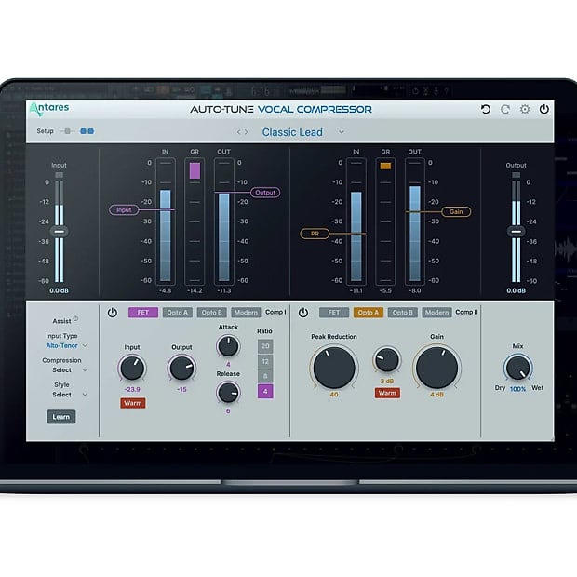
Task: Click the undo arrow icon
Action: pyautogui.click(x=486, y=109)
